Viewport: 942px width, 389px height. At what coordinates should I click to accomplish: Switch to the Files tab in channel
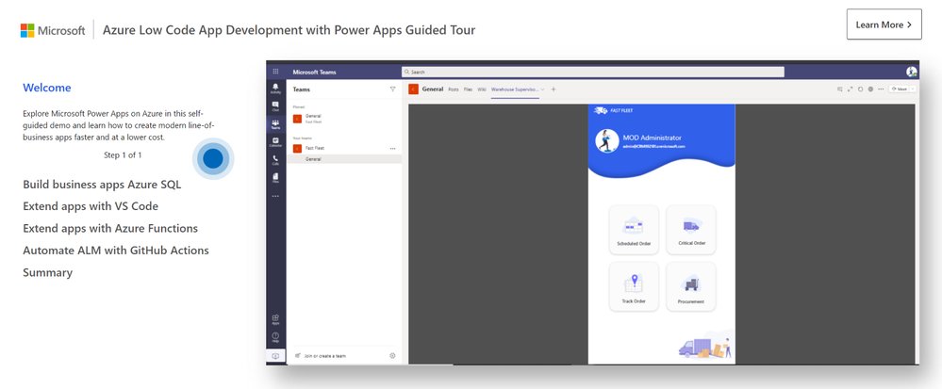tap(468, 89)
